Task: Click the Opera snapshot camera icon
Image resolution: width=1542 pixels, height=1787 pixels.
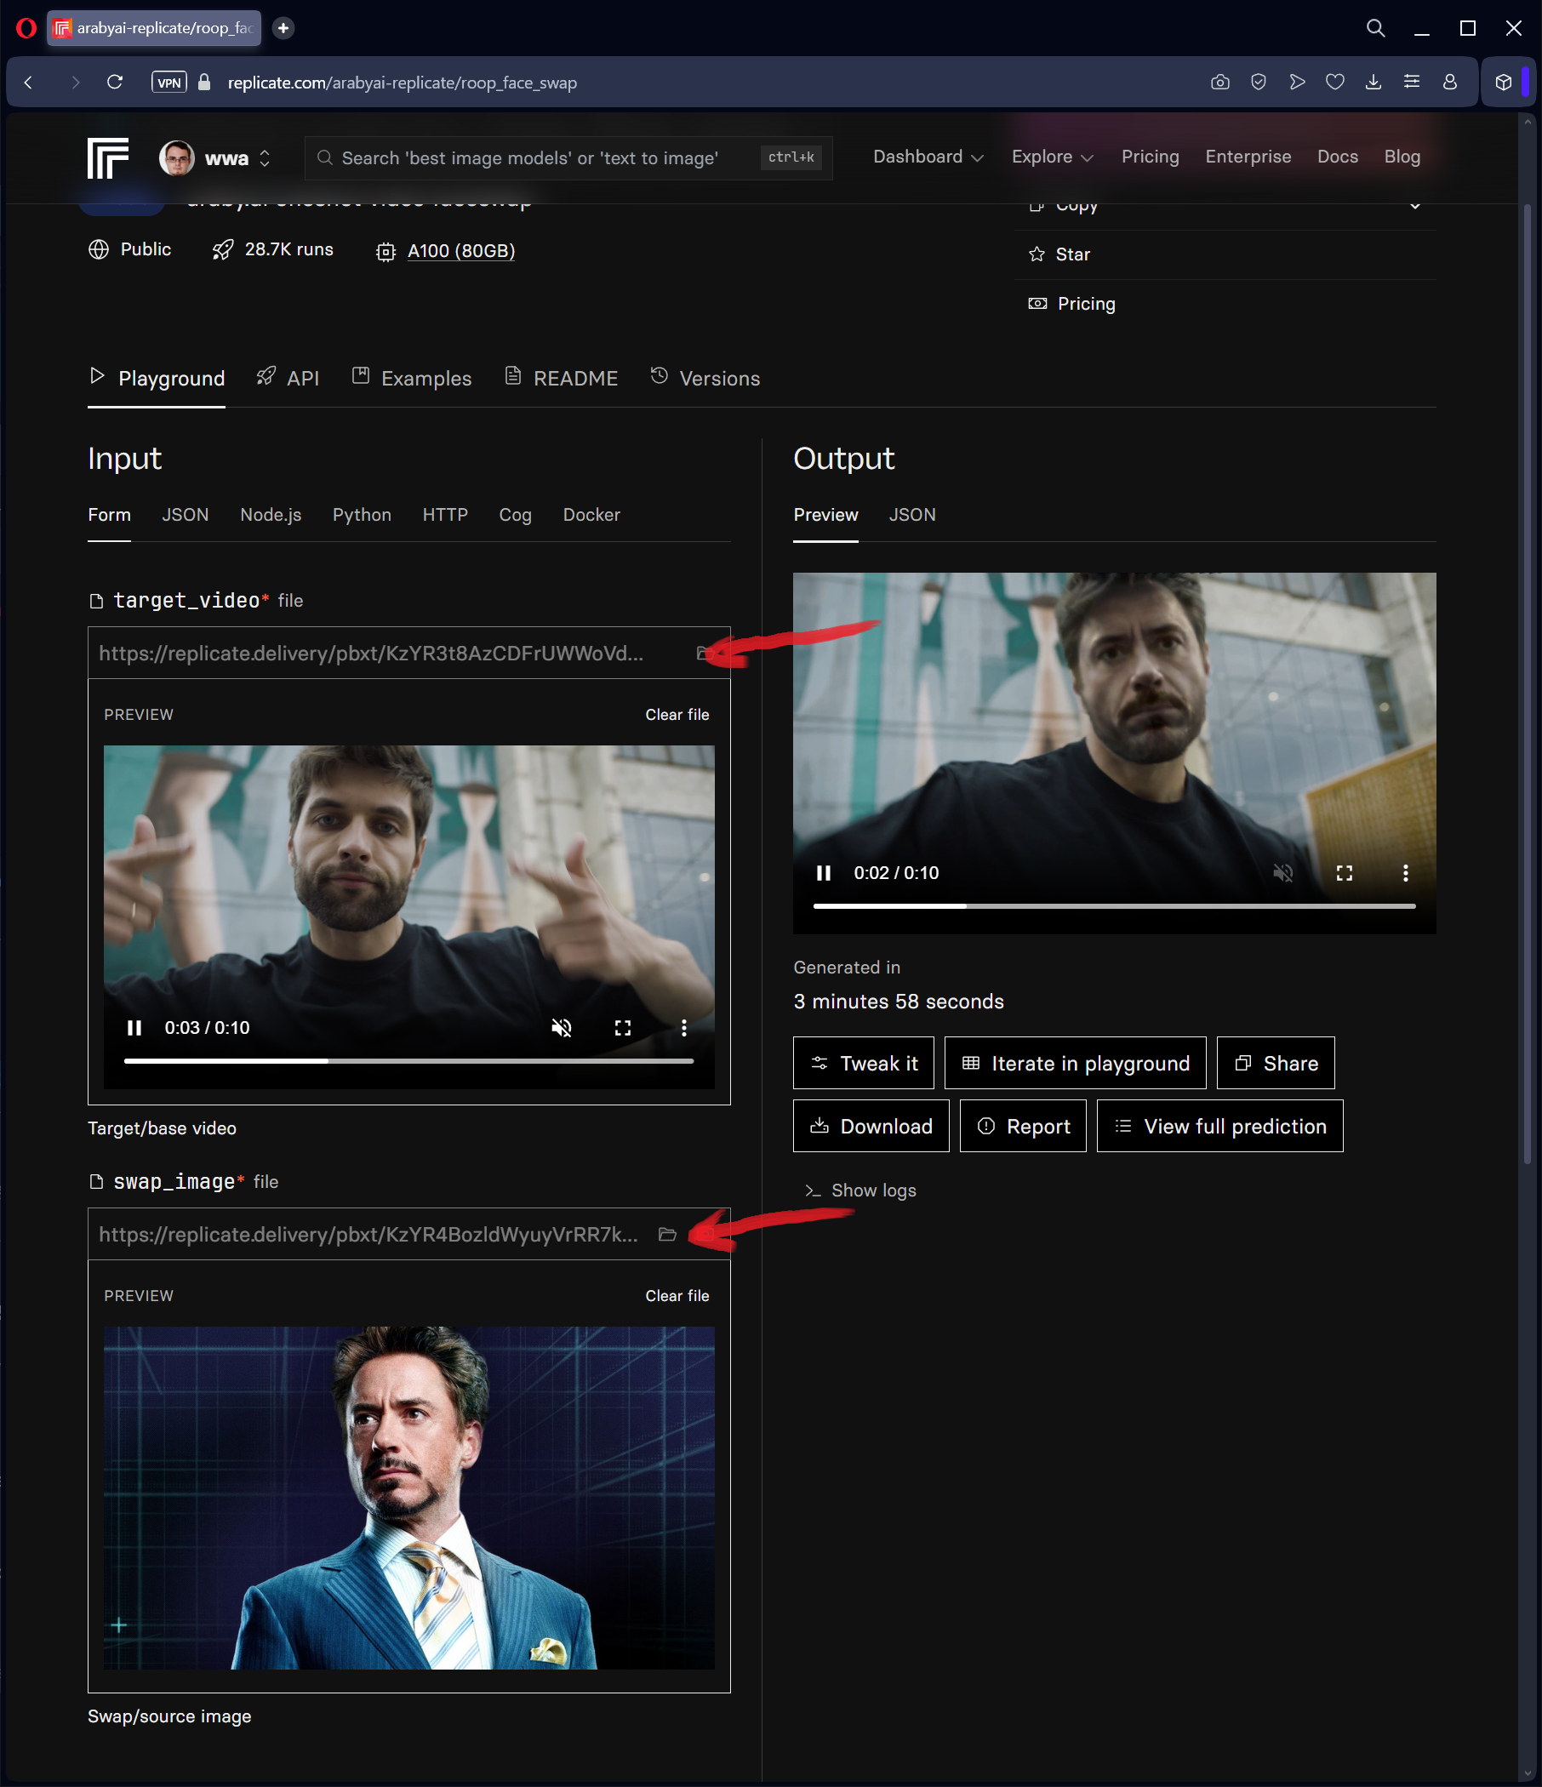Action: [1219, 83]
